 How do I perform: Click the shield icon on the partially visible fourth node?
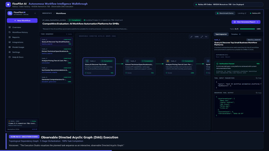(208, 61)
